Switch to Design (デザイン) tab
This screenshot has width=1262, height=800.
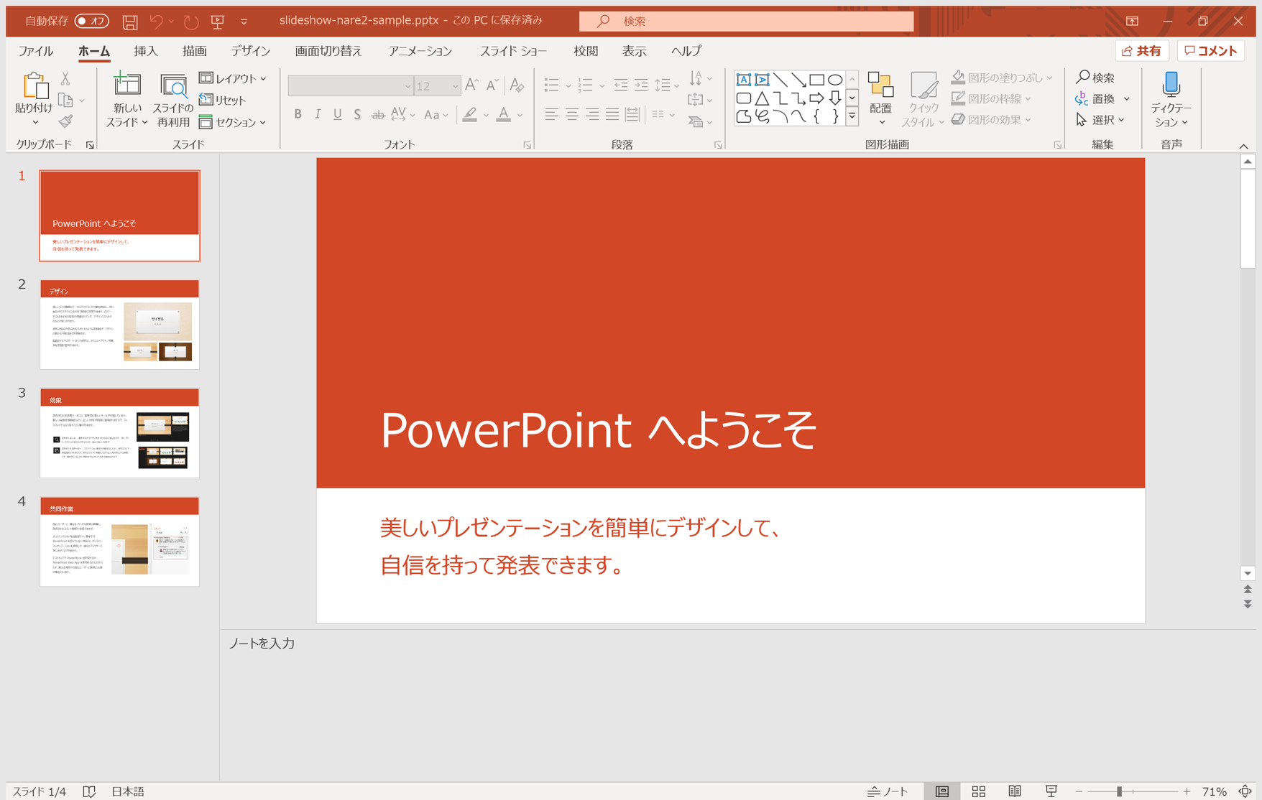pos(250,51)
